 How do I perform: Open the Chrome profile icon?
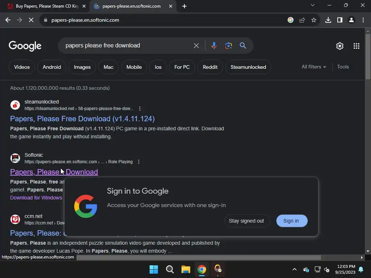point(351,20)
